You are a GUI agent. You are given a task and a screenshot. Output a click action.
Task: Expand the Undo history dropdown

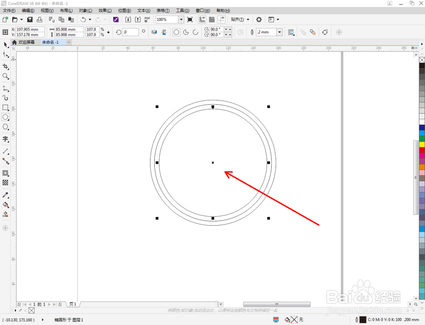coord(90,20)
